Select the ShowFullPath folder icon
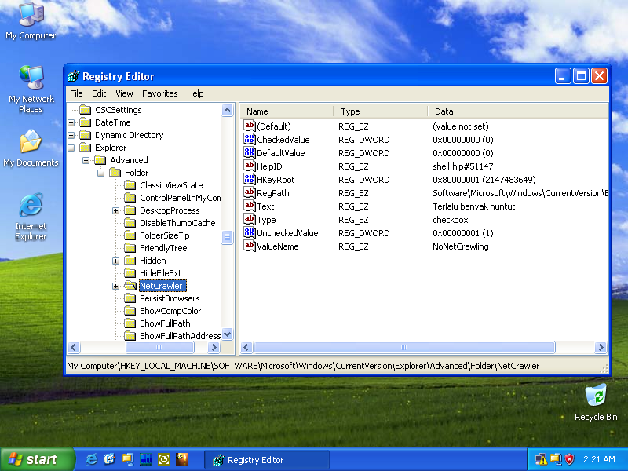The height and width of the screenshot is (471, 628). (130, 323)
